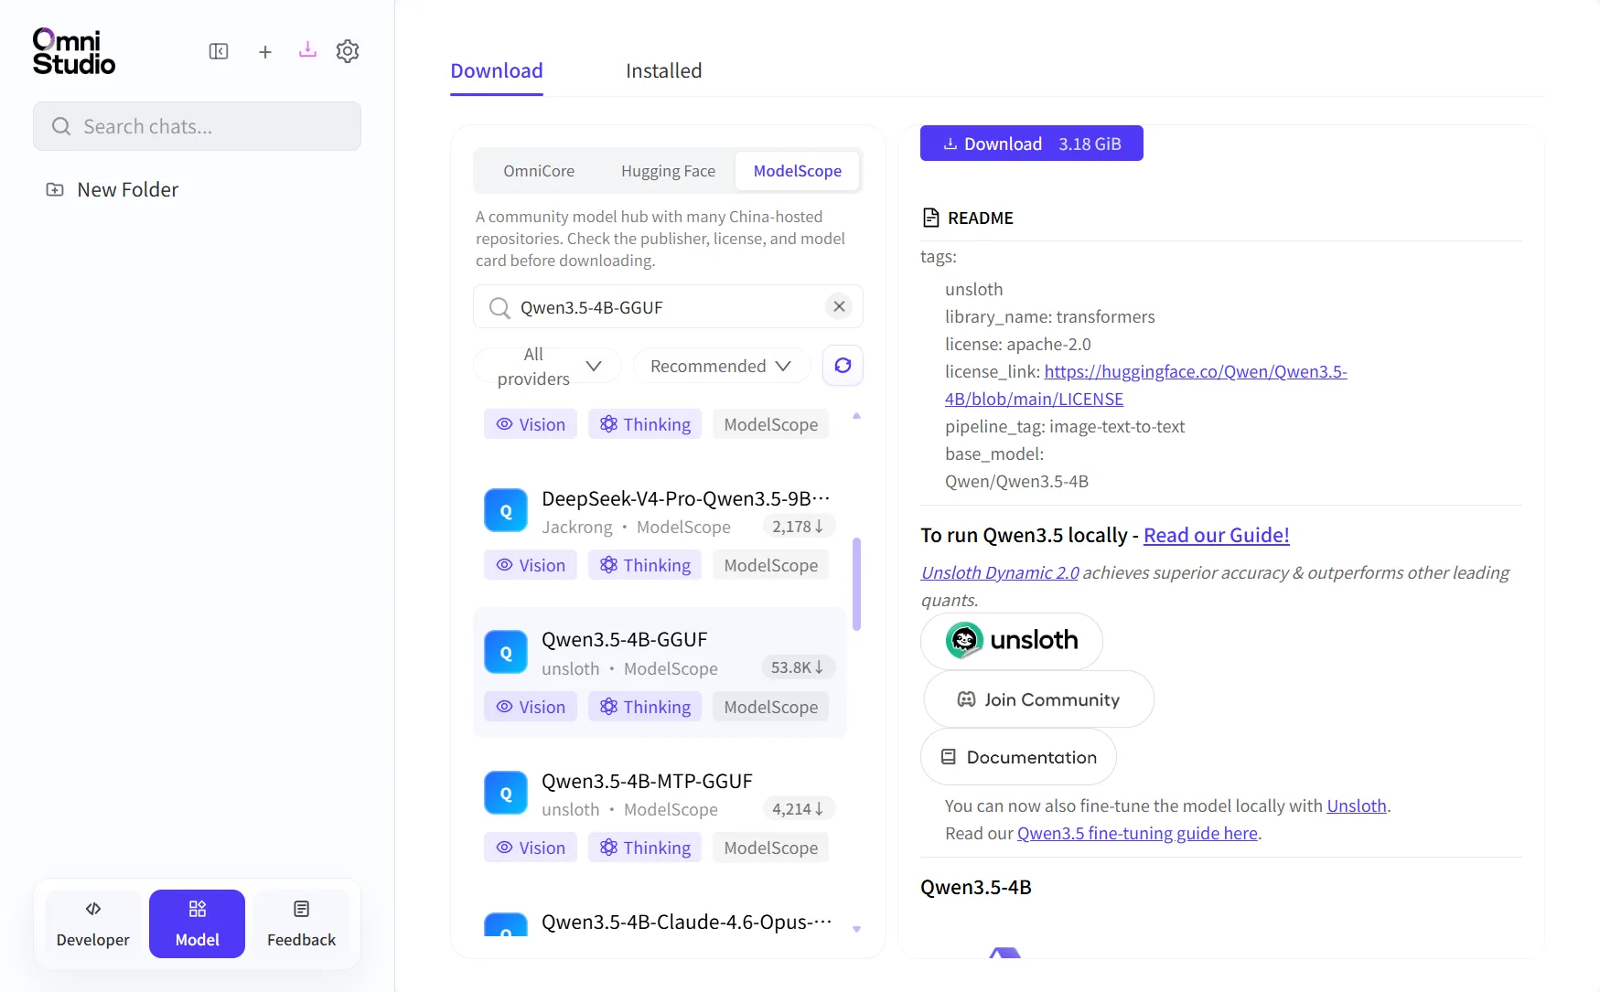Click the 4,214 downloads count
The image size is (1600, 992).
(798, 809)
